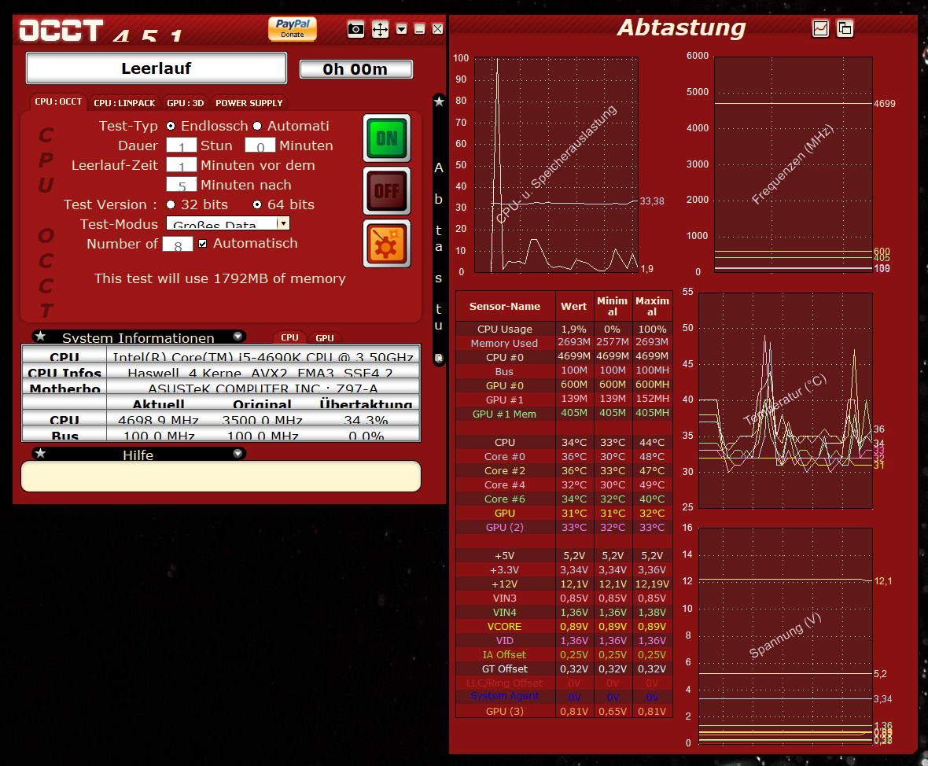This screenshot has height=766, width=928.
Task: Click the star icon beside Hilfe
Action: click(x=40, y=454)
